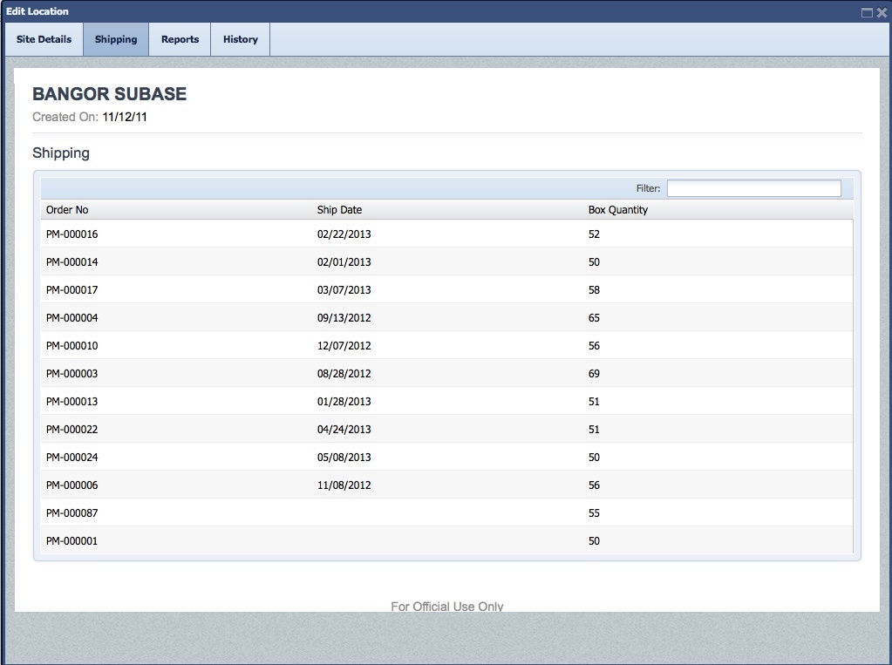Maximize the Edit Location dialog
Viewport: 892px width, 665px height.
[x=867, y=12]
